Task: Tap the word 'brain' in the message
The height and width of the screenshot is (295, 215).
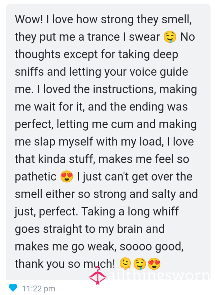Action: 130,229
